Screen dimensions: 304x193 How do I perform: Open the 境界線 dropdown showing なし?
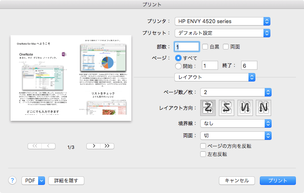(x=236, y=124)
